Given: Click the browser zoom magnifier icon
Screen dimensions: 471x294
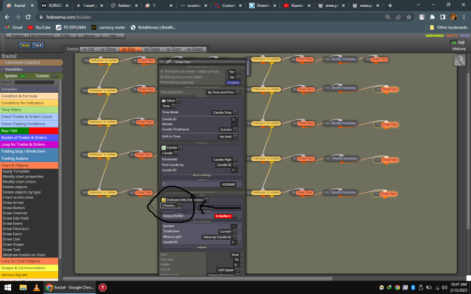Looking at the screenshot, I should (388, 17).
